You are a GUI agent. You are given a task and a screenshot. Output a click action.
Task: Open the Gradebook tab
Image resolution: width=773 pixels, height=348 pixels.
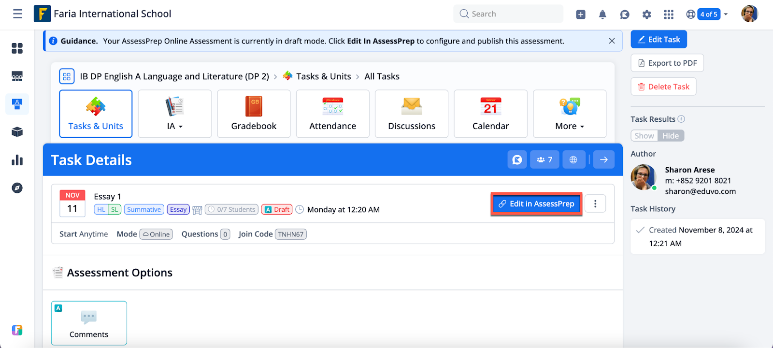[254, 114]
